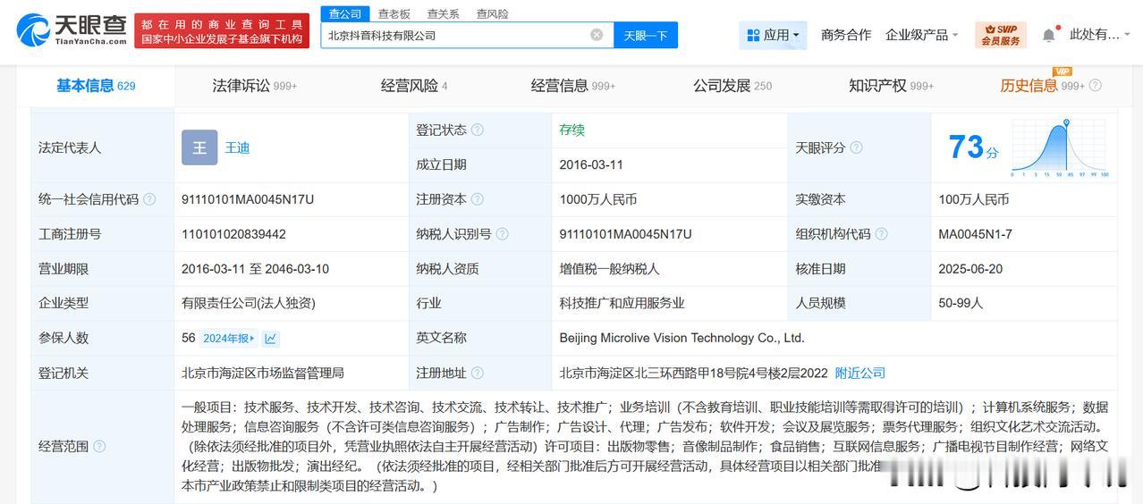Viewport: 1143px width, 504px height.
Task: Click help icon beside 注册资本
Action: pos(478,199)
